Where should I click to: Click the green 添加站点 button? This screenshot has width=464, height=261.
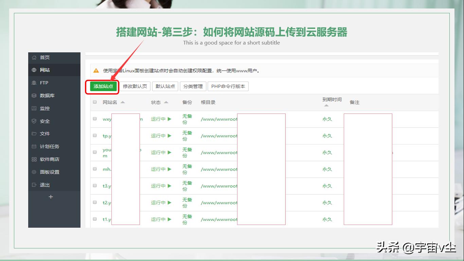point(102,86)
